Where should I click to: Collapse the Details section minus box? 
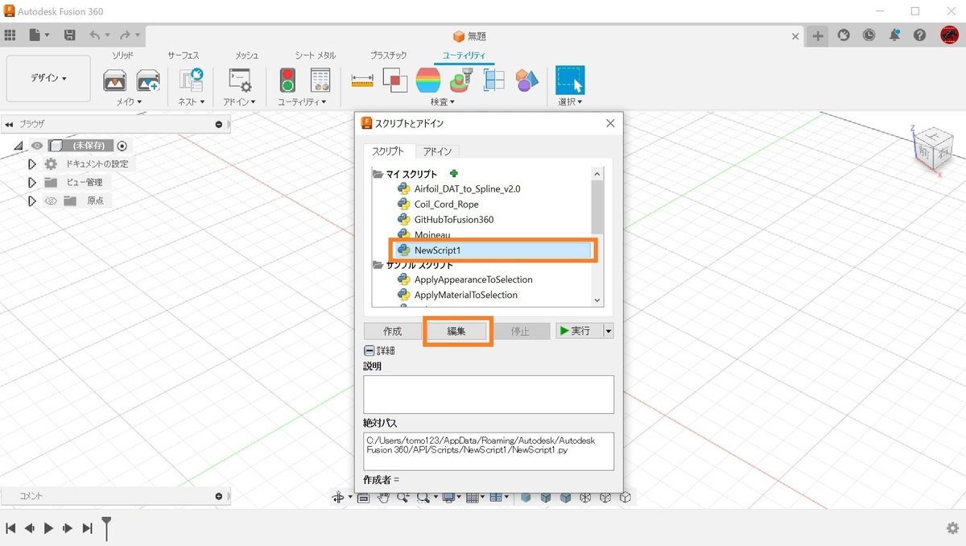[x=369, y=350]
